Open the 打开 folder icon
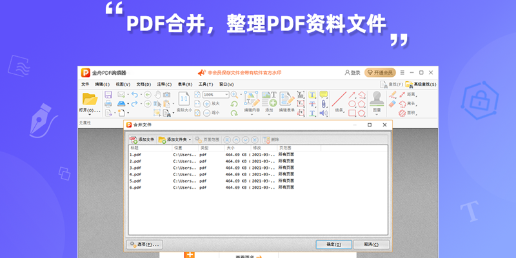 90,99
